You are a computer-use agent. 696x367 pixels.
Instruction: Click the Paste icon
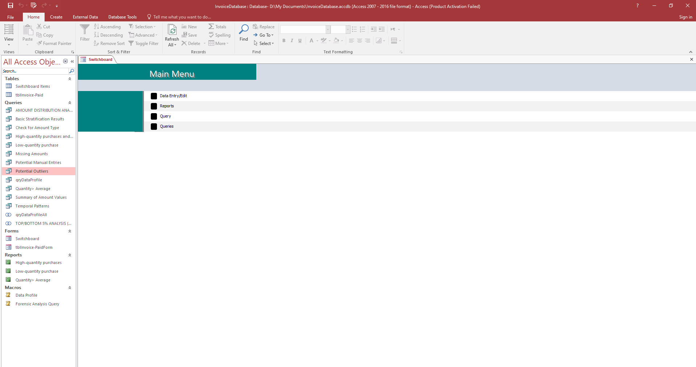(28, 30)
